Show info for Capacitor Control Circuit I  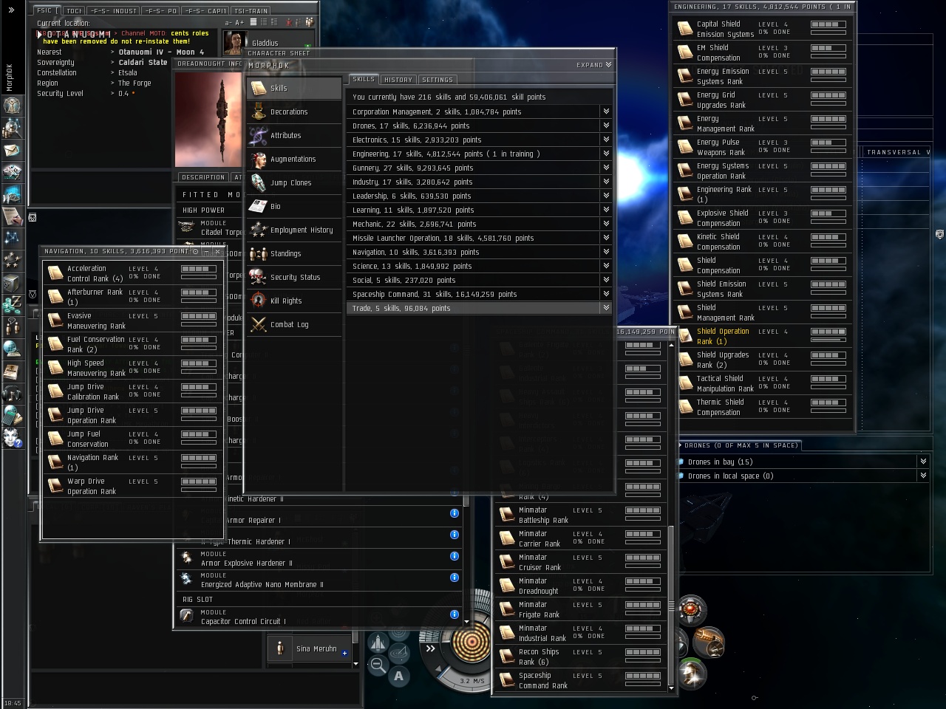455,614
